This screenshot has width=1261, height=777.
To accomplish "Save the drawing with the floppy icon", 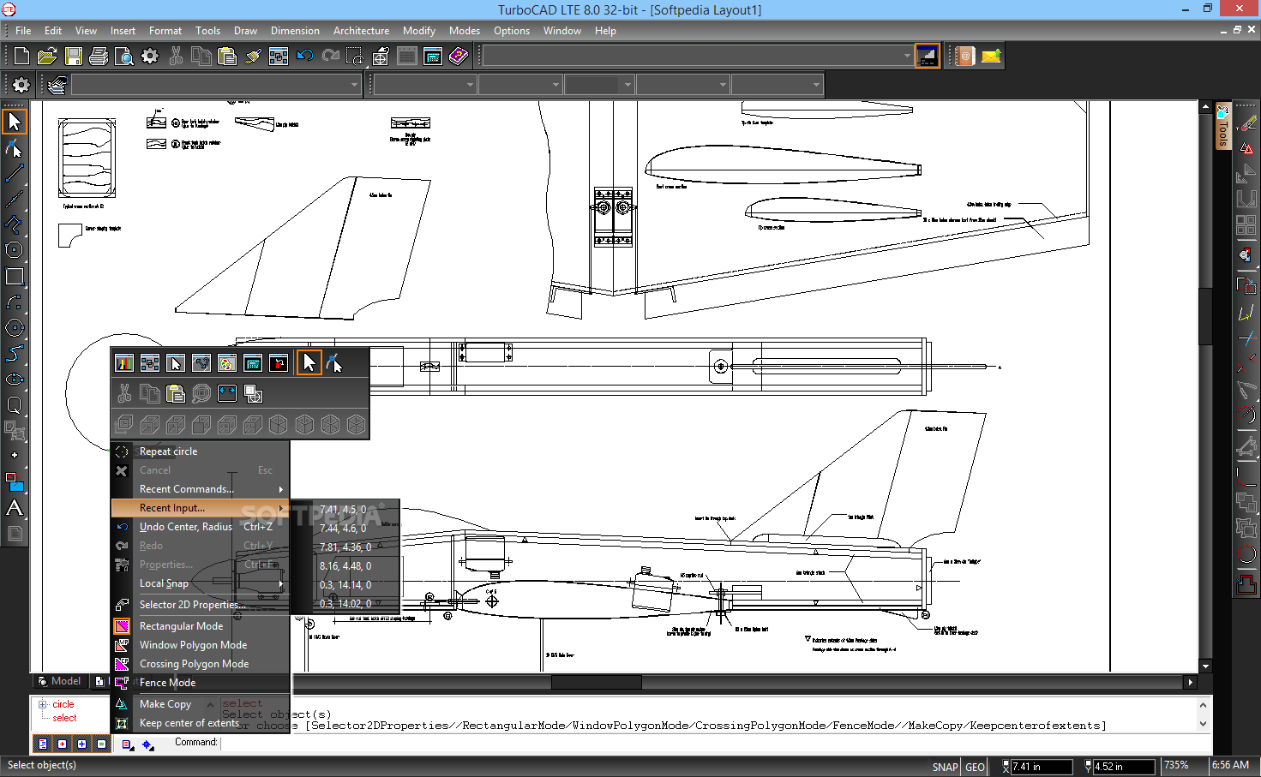I will coord(73,57).
